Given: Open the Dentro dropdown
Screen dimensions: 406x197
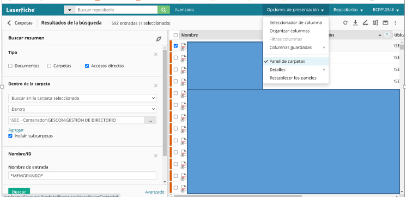Looking at the screenshot, I should 82,109.
